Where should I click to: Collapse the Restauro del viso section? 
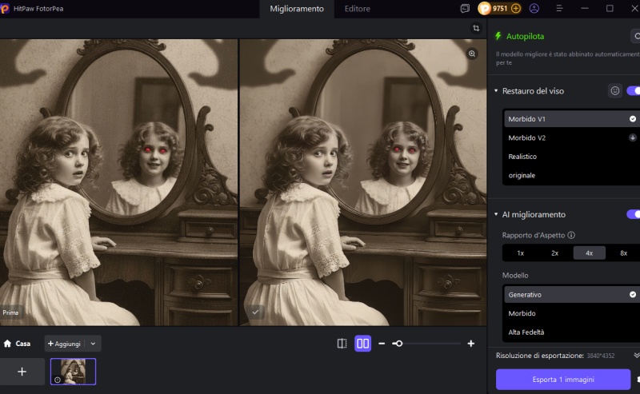pos(496,90)
